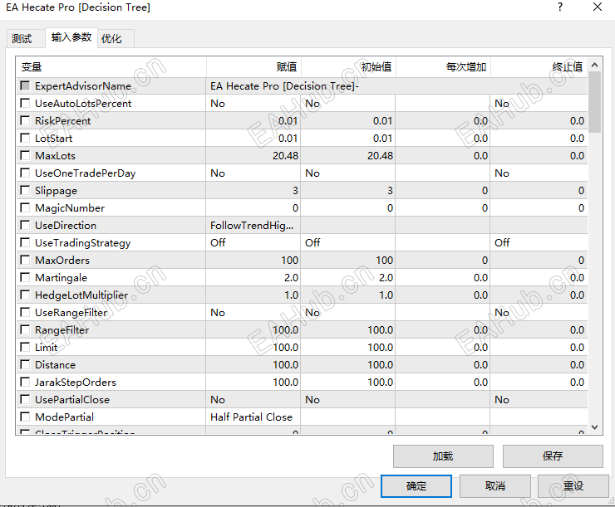Check the Slippage checkbox
The height and width of the screenshot is (507, 615).
tap(25, 190)
